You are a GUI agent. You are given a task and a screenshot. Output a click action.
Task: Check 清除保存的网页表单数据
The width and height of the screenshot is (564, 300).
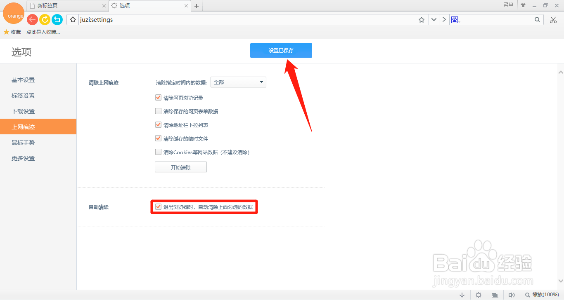click(x=158, y=111)
